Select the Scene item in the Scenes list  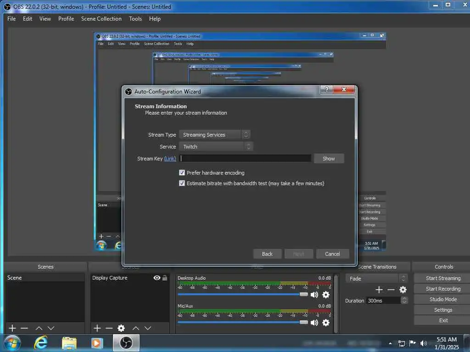tap(45, 278)
